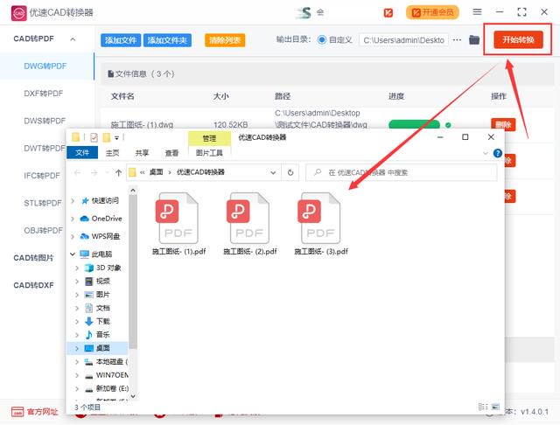Select the 自定义 output directory radio button
Image resolution: width=560 pixels, height=425 pixels.
point(322,40)
